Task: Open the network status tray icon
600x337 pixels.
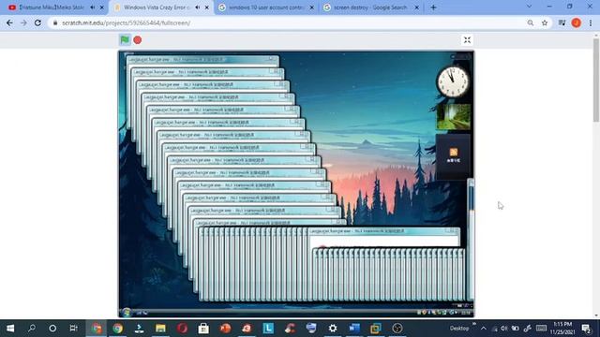Action: (x=494, y=329)
